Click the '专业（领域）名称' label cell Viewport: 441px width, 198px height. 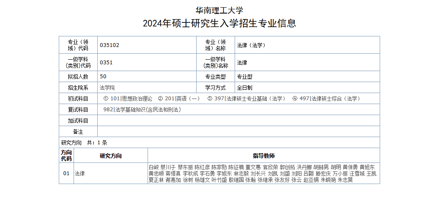click(216, 45)
